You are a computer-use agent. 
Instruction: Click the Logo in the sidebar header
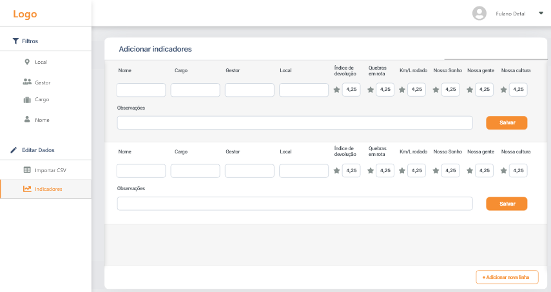(25, 14)
